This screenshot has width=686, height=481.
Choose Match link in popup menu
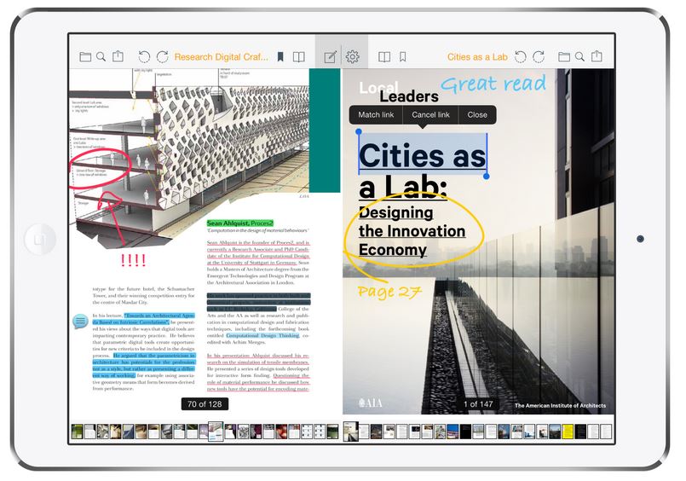pos(376,114)
